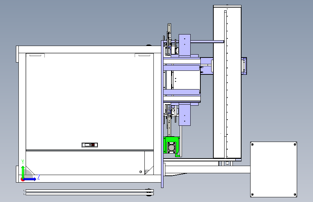Select the white square plate with four bolts
The height and width of the screenshot is (202, 313).
click(274, 169)
